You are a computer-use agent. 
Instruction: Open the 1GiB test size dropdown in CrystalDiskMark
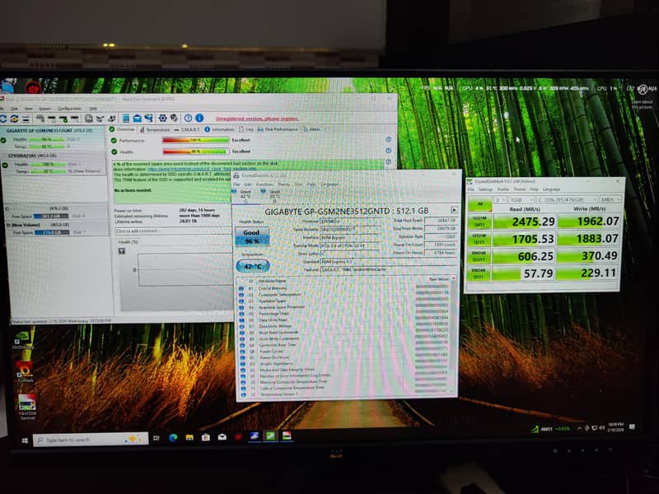pyautogui.click(x=521, y=200)
